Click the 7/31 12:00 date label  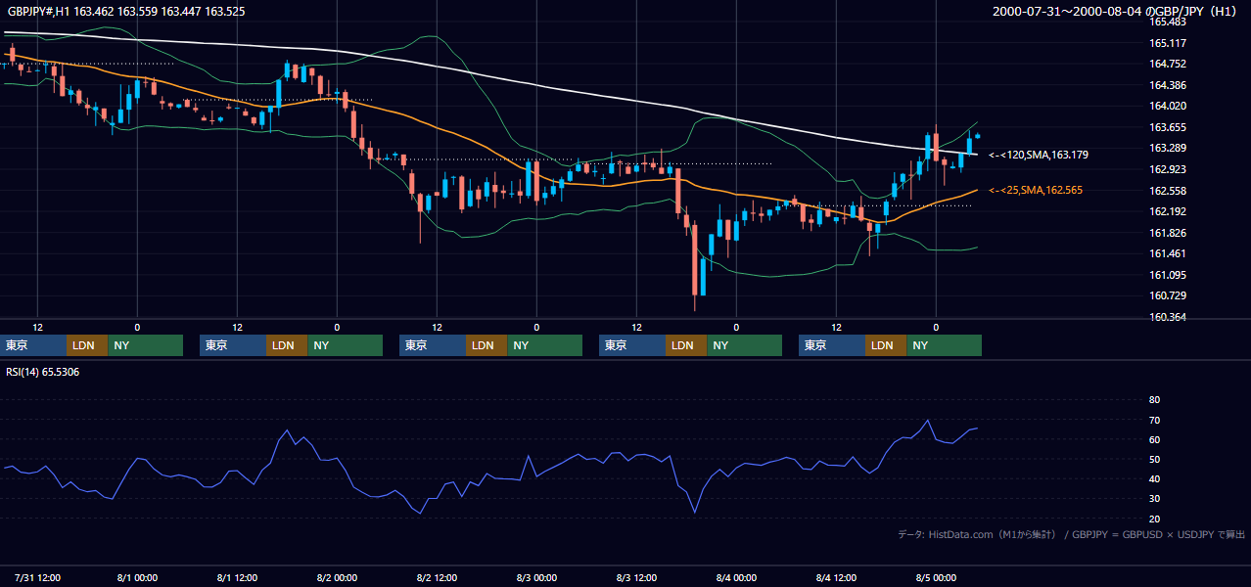(38, 578)
